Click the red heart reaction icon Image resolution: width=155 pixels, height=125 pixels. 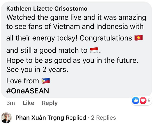pos(142,101)
